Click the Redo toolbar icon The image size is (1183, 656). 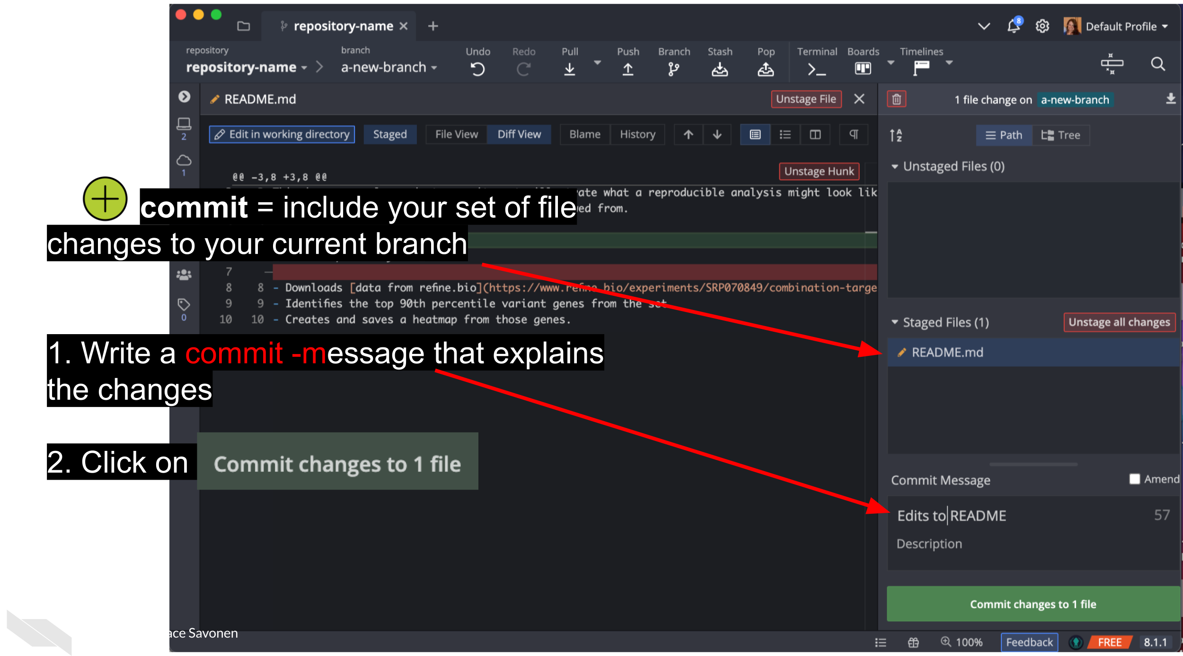point(523,69)
